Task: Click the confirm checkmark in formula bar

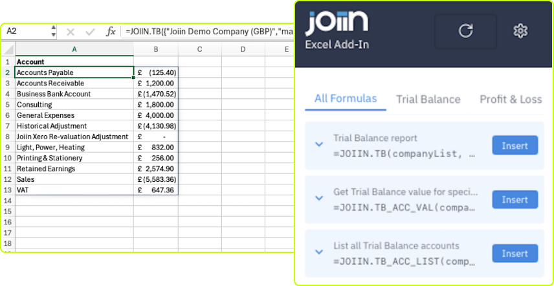Action: click(x=91, y=32)
